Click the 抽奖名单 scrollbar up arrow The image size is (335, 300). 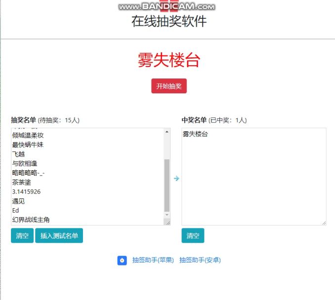[x=167, y=132]
